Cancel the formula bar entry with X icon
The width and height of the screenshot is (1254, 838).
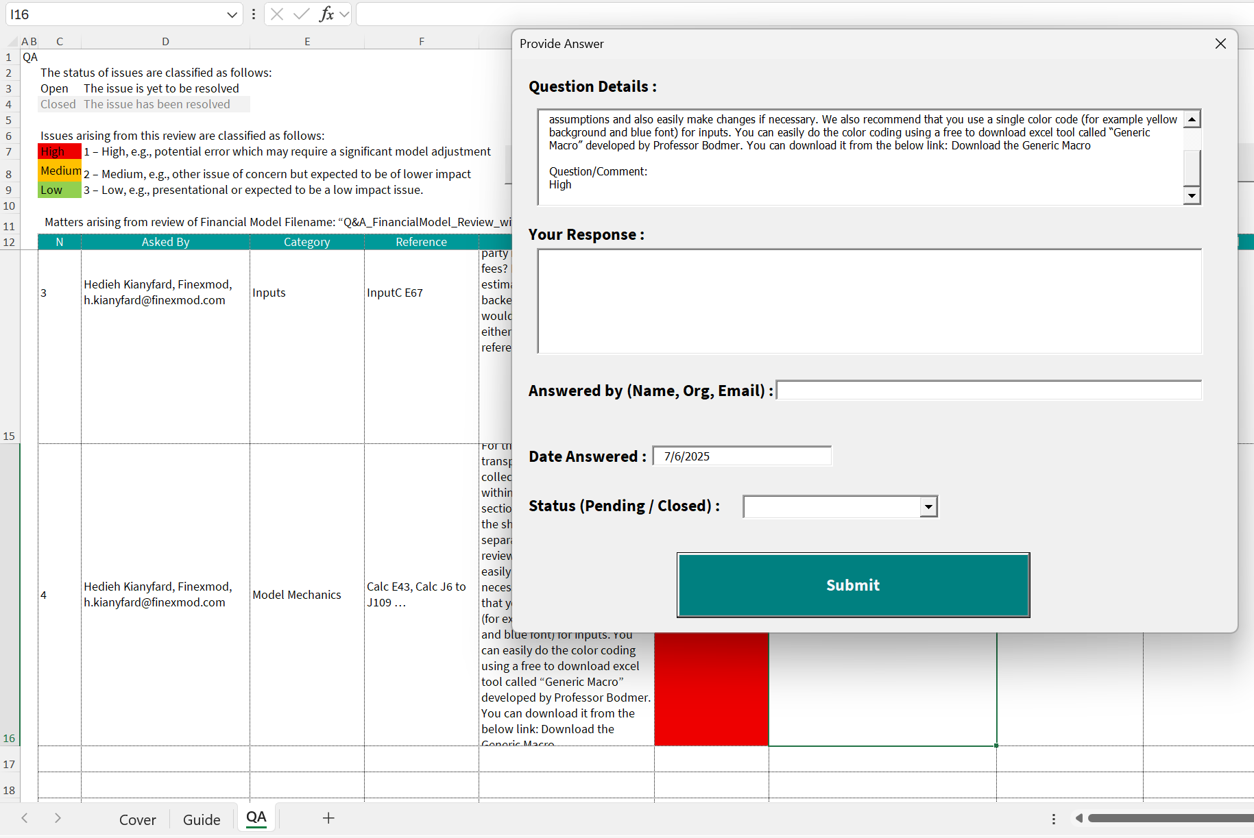click(x=277, y=14)
